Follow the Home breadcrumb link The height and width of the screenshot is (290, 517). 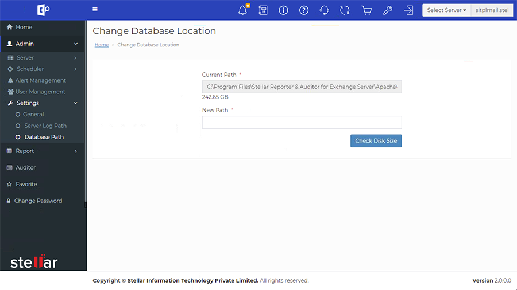102,45
